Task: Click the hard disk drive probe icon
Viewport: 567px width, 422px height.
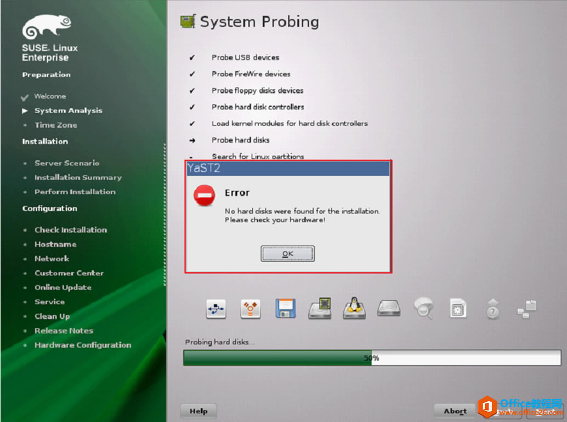Action: point(389,308)
